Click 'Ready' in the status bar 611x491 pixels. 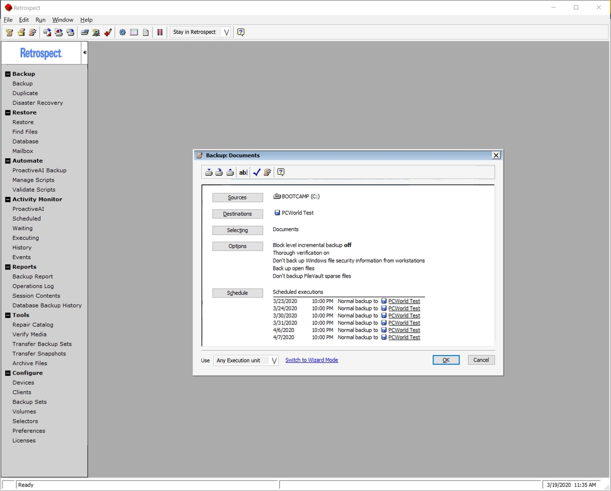pyautogui.click(x=26, y=485)
